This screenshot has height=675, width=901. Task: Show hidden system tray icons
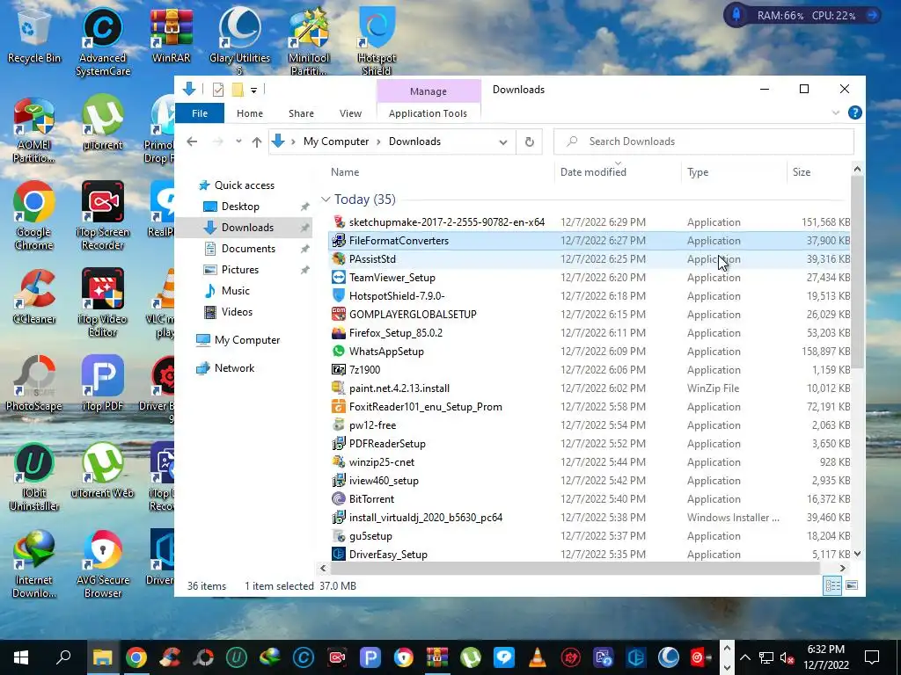tap(744, 657)
